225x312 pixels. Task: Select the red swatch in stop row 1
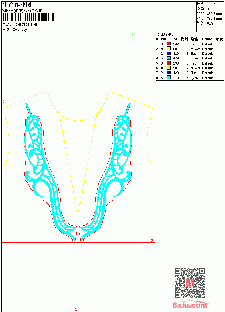169,44
